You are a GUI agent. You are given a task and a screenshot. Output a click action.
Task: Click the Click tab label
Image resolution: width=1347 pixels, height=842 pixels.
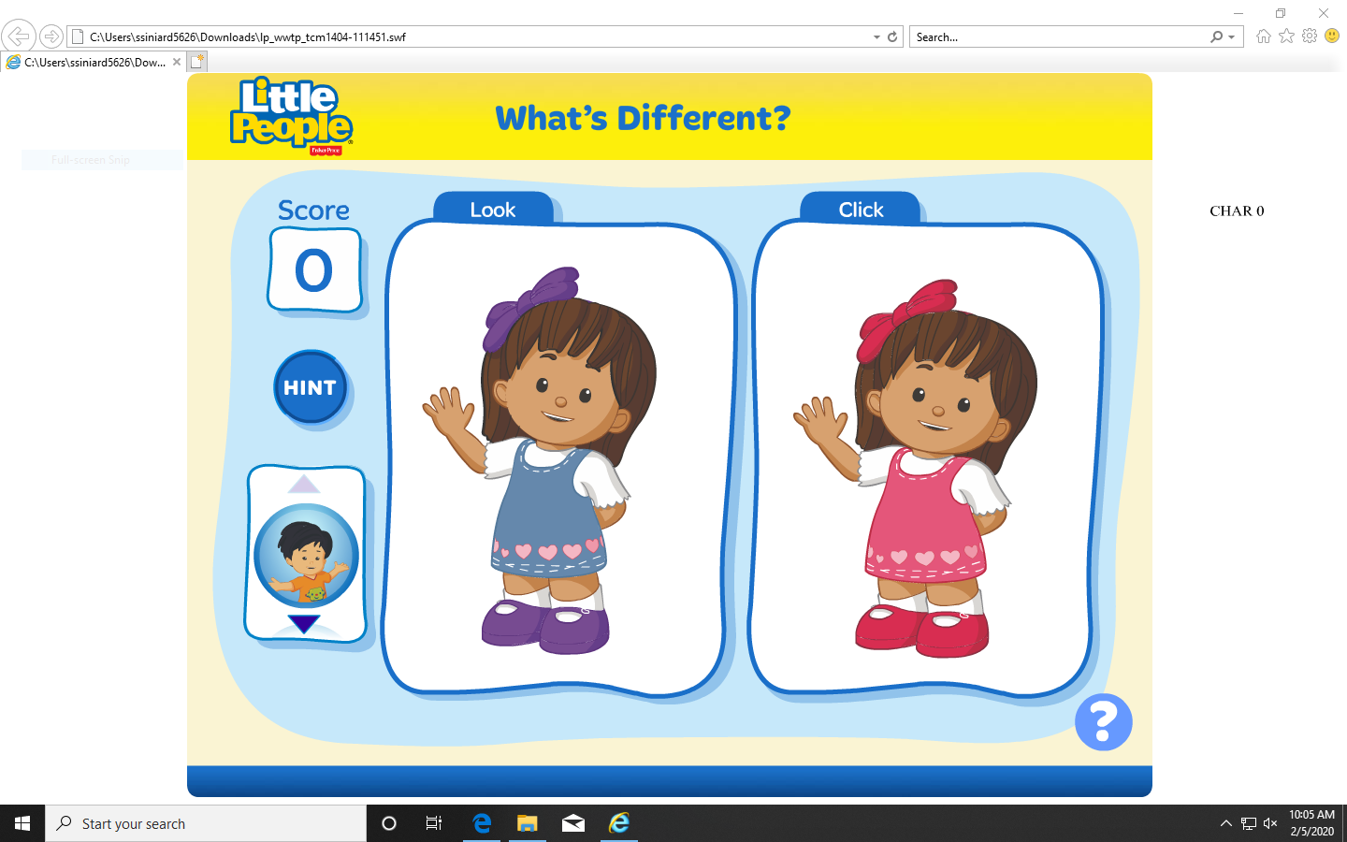[x=861, y=210]
